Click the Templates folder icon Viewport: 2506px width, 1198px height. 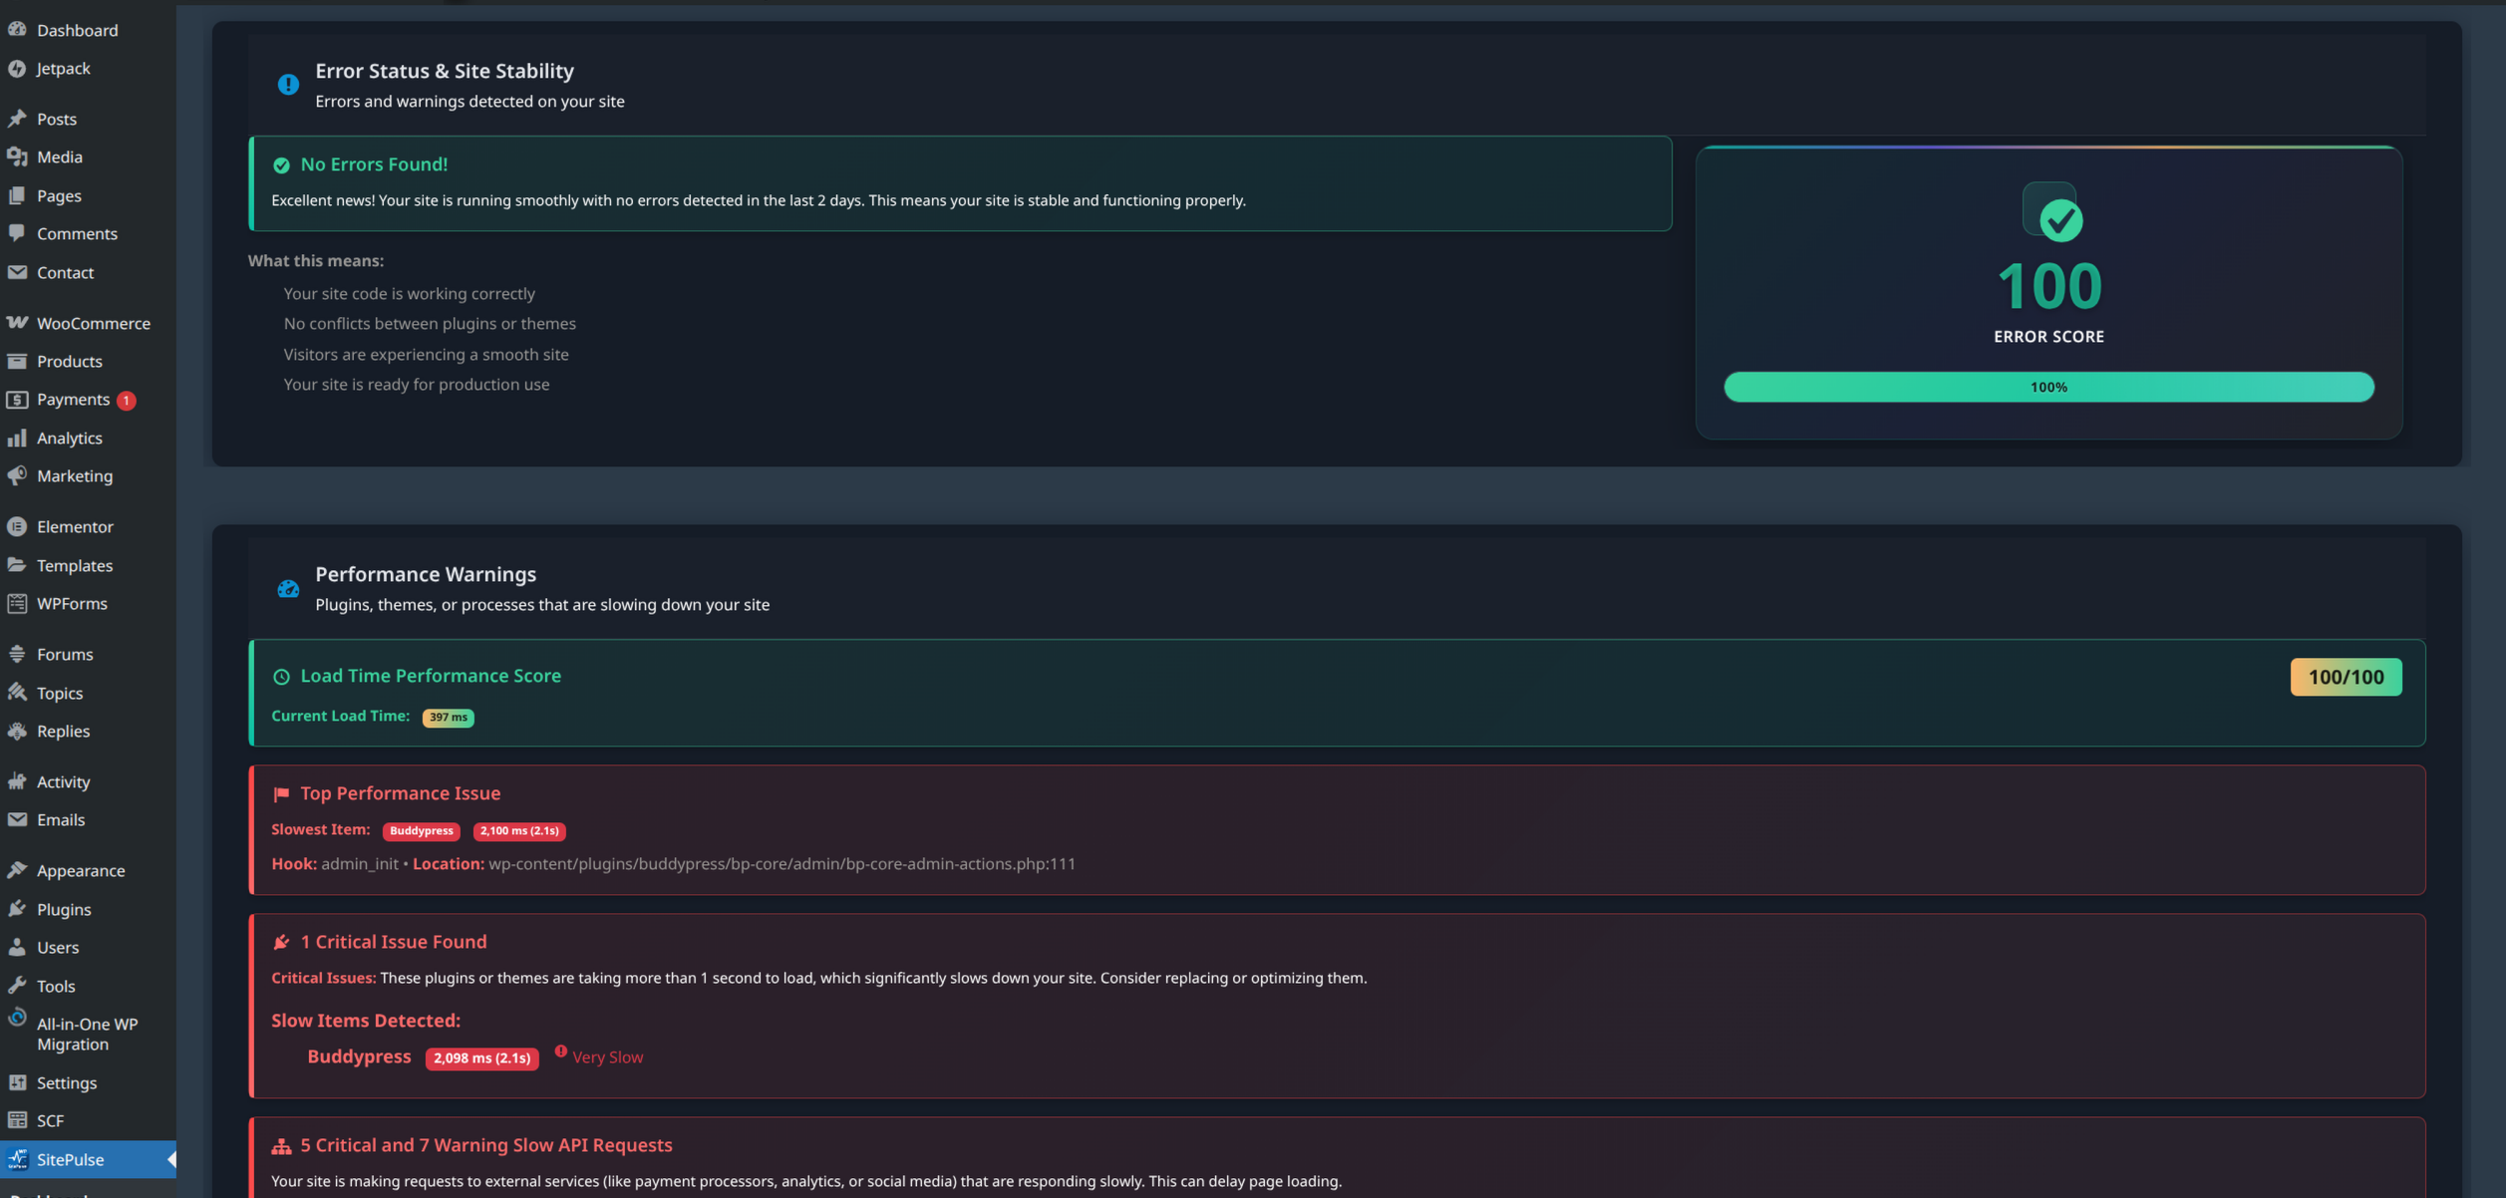[18, 565]
